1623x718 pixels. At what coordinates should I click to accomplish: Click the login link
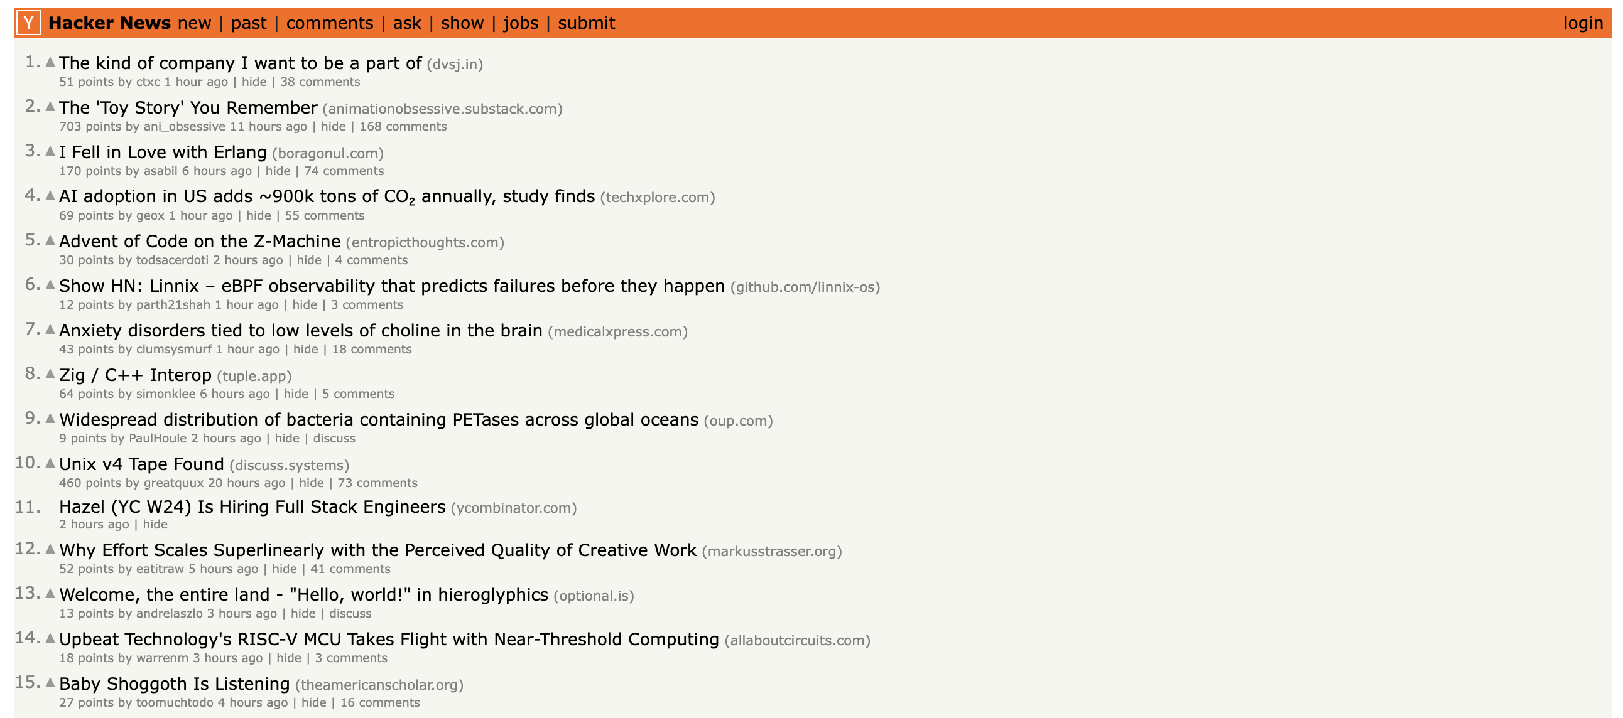click(1582, 23)
